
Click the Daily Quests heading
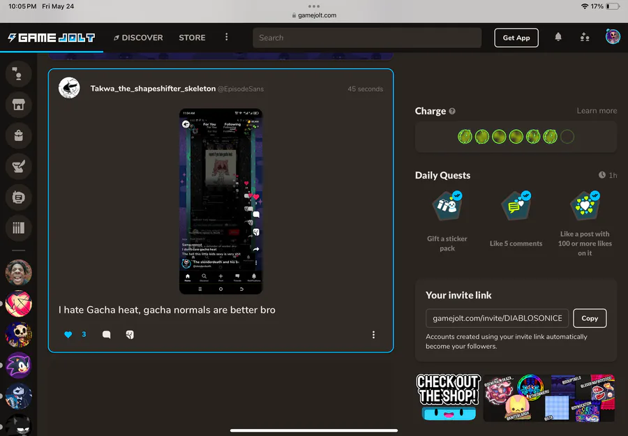click(442, 175)
